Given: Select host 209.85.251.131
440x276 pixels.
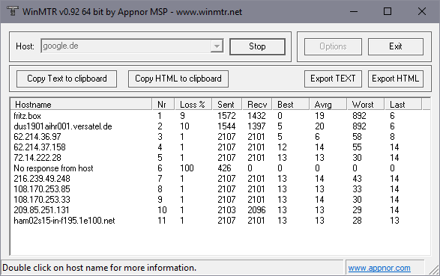Looking at the screenshot, I should [41, 210].
